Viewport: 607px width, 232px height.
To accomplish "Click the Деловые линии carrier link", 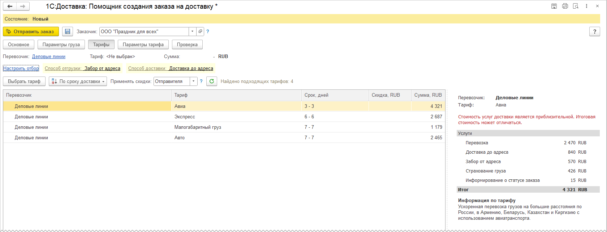I will [49, 57].
